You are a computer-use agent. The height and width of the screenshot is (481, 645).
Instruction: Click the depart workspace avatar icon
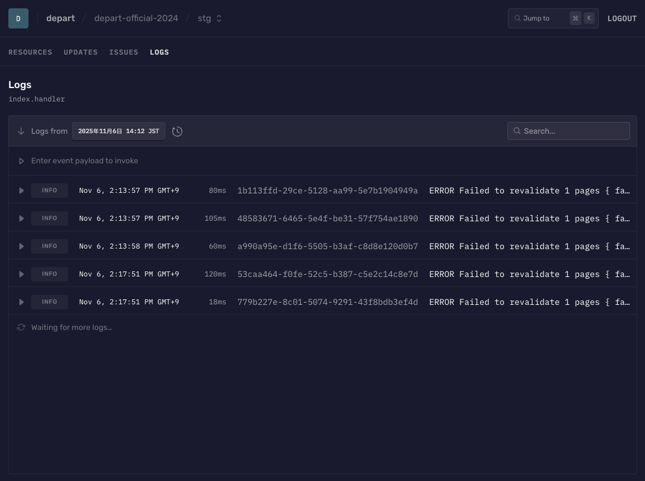tap(18, 18)
